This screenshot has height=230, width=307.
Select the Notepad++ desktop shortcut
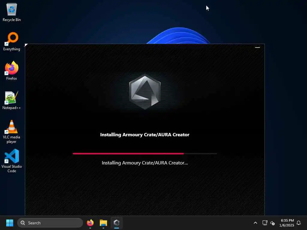[12, 100]
